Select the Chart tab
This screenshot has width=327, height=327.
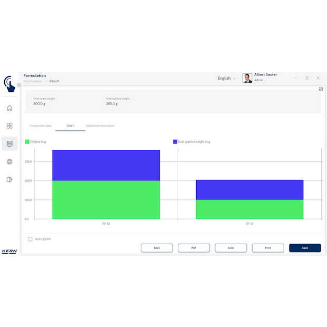[x=70, y=126]
